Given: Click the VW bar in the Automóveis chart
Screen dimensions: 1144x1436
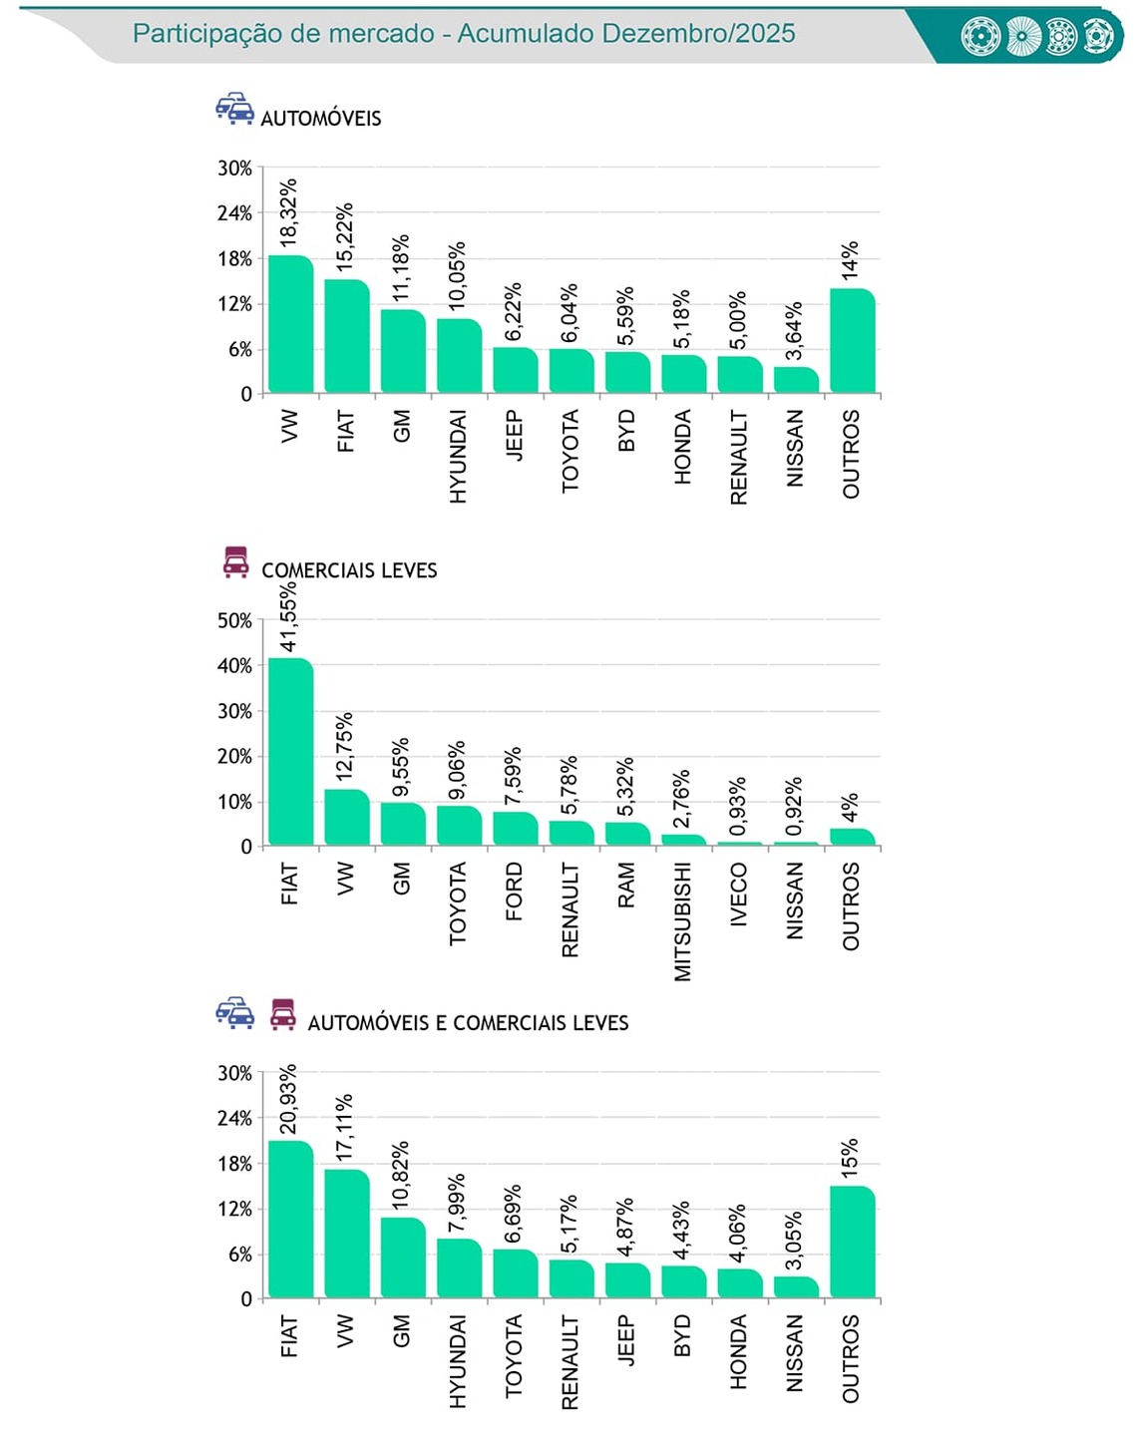Looking at the screenshot, I should point(290,325).
